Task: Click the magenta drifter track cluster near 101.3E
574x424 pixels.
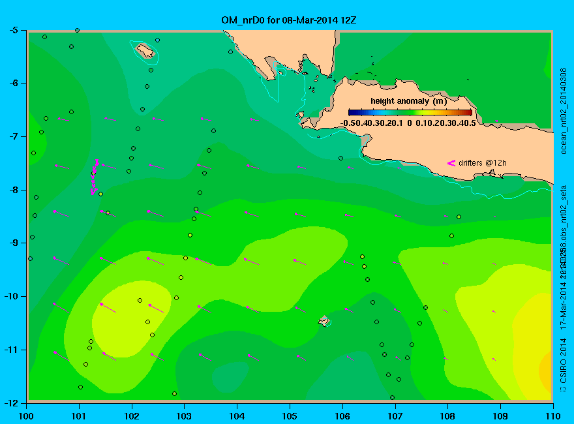Action: 95,177
